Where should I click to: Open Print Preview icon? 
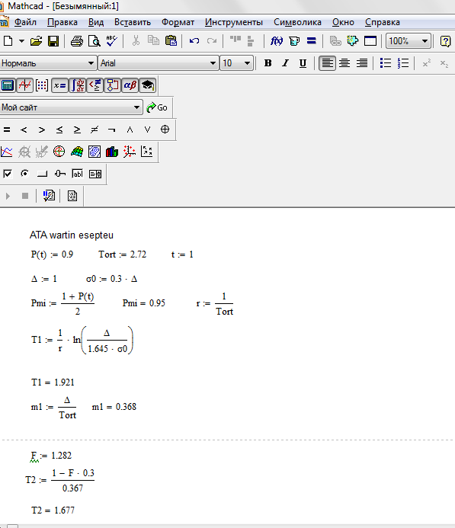coord(94,41)
